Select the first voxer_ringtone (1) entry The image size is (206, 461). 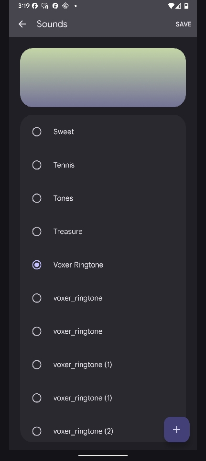103,364
